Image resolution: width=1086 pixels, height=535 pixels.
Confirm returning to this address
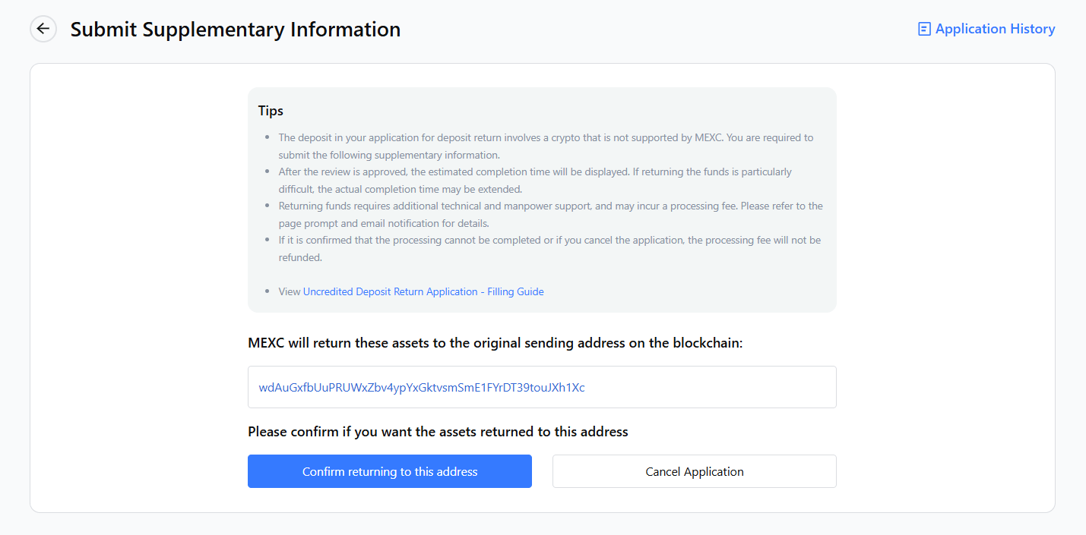pos(390,471)
